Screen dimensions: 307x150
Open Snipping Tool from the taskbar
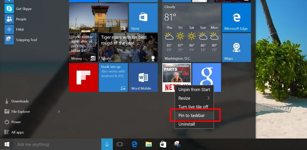(177, 145)
